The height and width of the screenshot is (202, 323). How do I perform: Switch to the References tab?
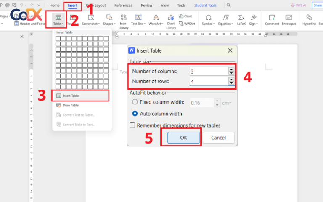(x=123, y=5)
